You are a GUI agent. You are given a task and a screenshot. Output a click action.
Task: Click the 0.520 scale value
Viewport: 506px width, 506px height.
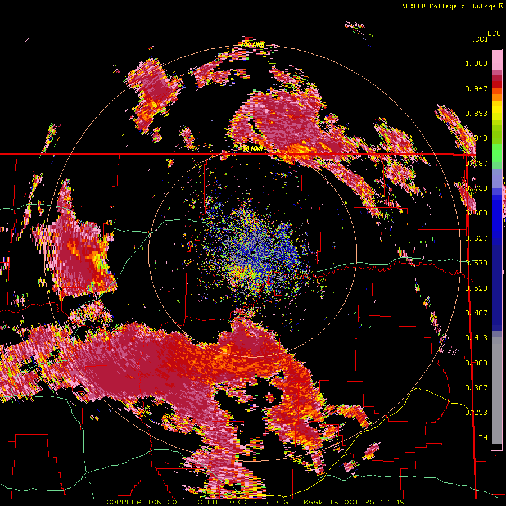coord(476,288)
